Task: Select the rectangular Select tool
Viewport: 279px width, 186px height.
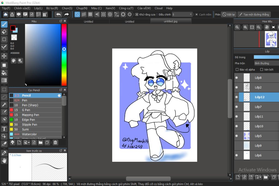Action: point(4,89)
